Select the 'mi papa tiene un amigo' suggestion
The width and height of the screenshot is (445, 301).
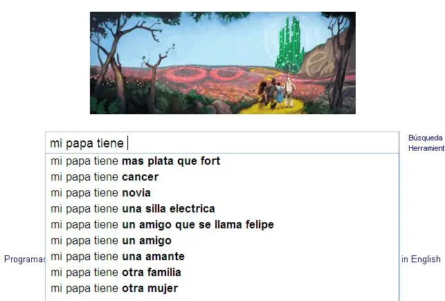[x=111, y=241]
